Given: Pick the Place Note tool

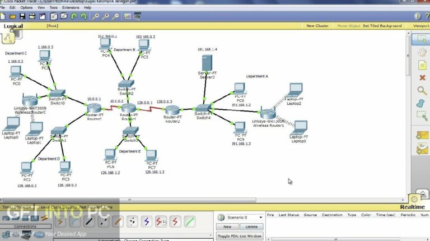Looking at the screenshot, I should tap(422, 65).
